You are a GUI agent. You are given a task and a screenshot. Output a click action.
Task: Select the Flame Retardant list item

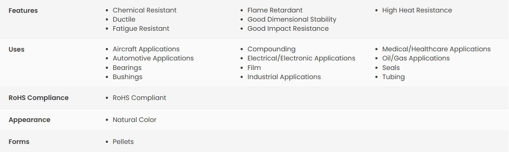(275, 10)
